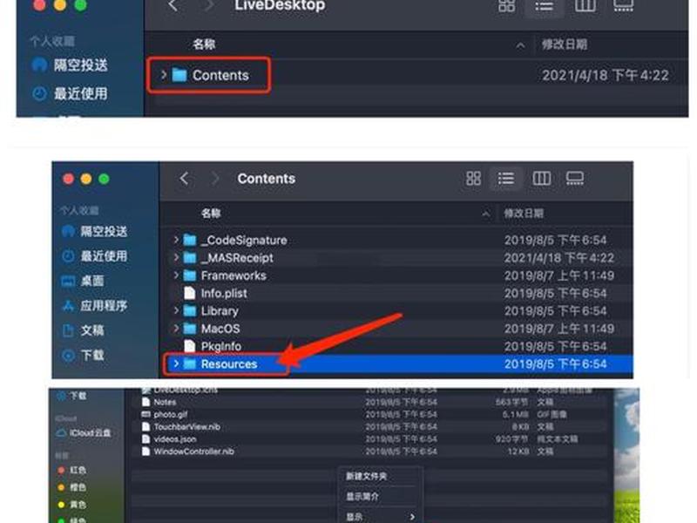Open 最近使用 in LiveDesktop window sidebar
Screen dimensions: 697x523
point(70,93)
